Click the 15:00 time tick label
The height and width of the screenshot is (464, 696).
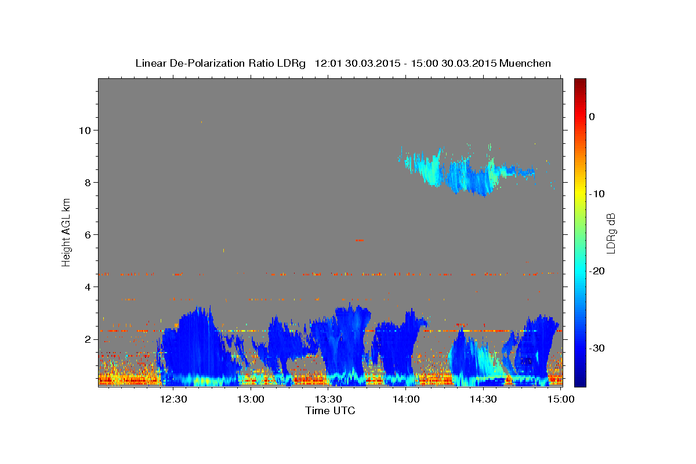coord(560,399)
